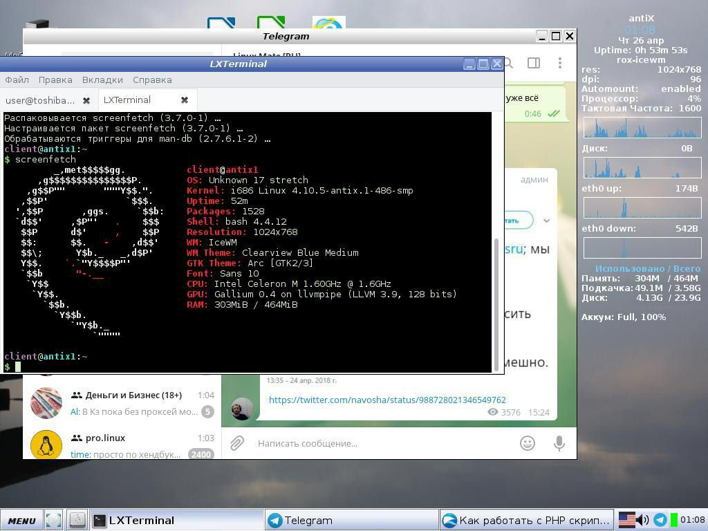Click the Написать сообщение message input field
Screen dimensions: 708x531
click(384, 443)
